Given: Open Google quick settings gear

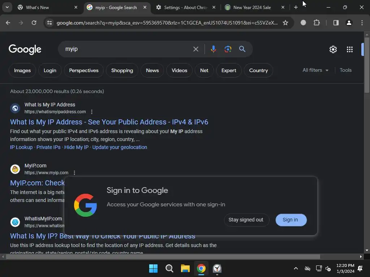Looking at the screenshot, I should [333, 49].
